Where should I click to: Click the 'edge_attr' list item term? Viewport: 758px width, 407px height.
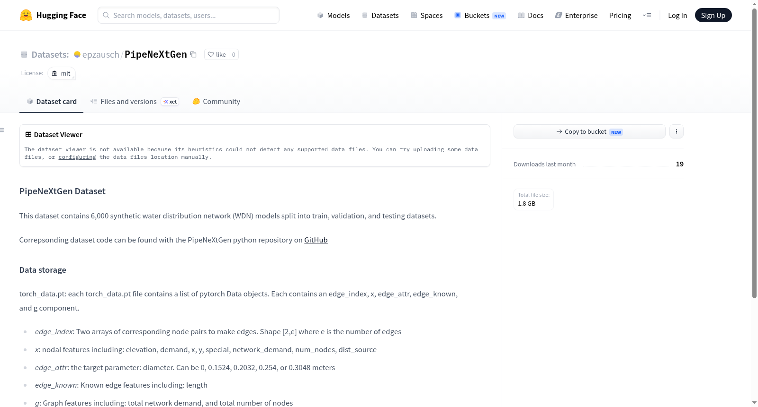pos(51,368)
